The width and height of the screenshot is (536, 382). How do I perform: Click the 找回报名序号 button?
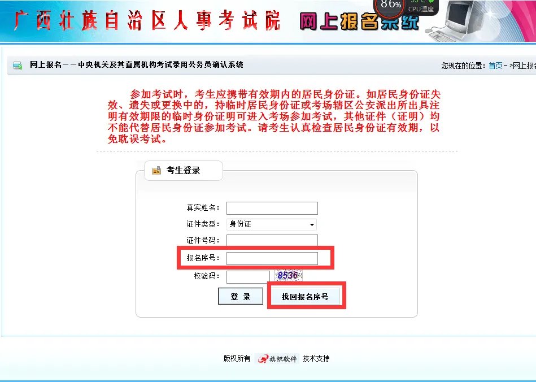coord(306,296)
